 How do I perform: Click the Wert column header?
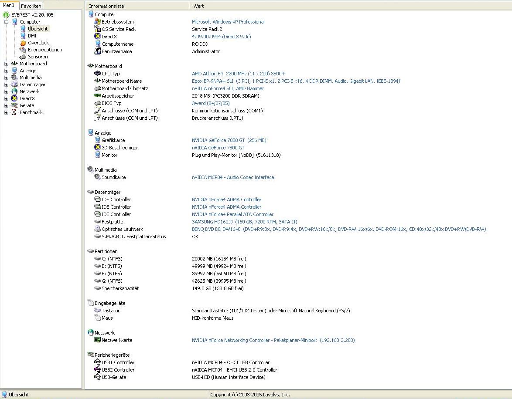point(350,6)
